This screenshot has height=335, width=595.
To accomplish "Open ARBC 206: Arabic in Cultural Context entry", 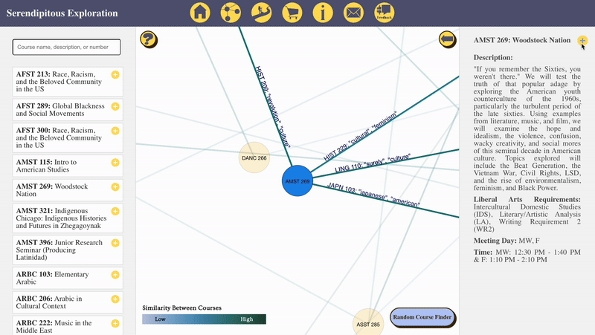I will pos(68,302).
